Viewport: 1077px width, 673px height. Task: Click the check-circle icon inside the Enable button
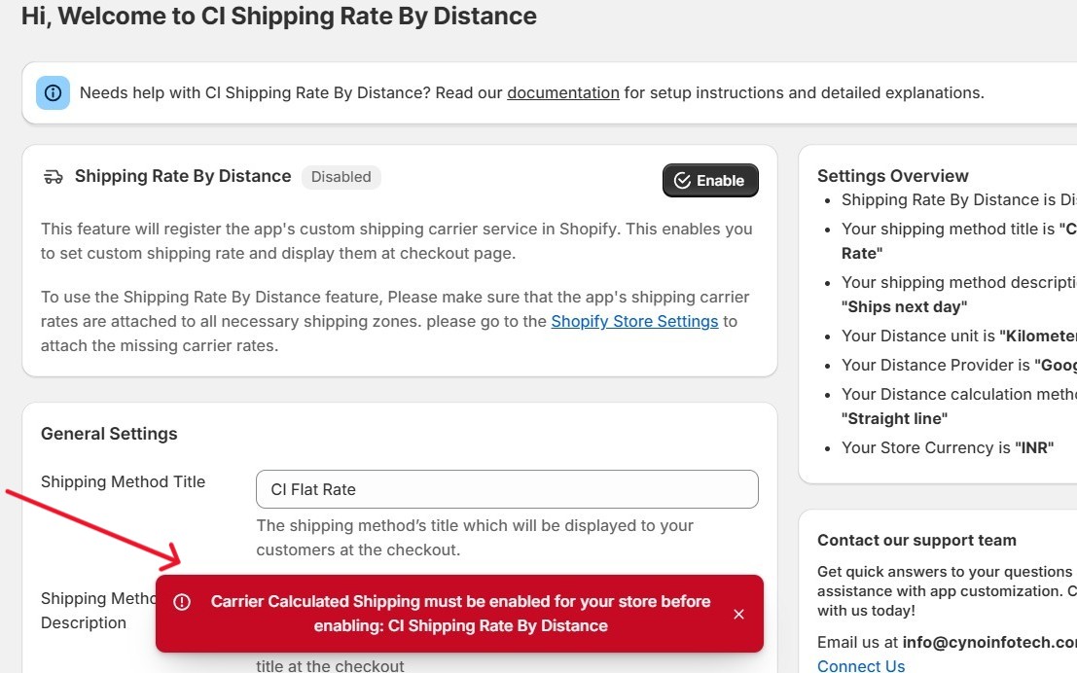[682, 181]
